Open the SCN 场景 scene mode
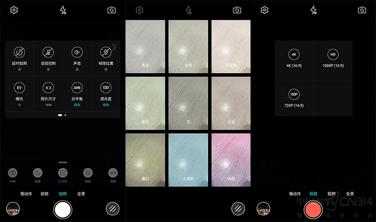This screenshot has width=376, height=222. click(x=112, y=173)
